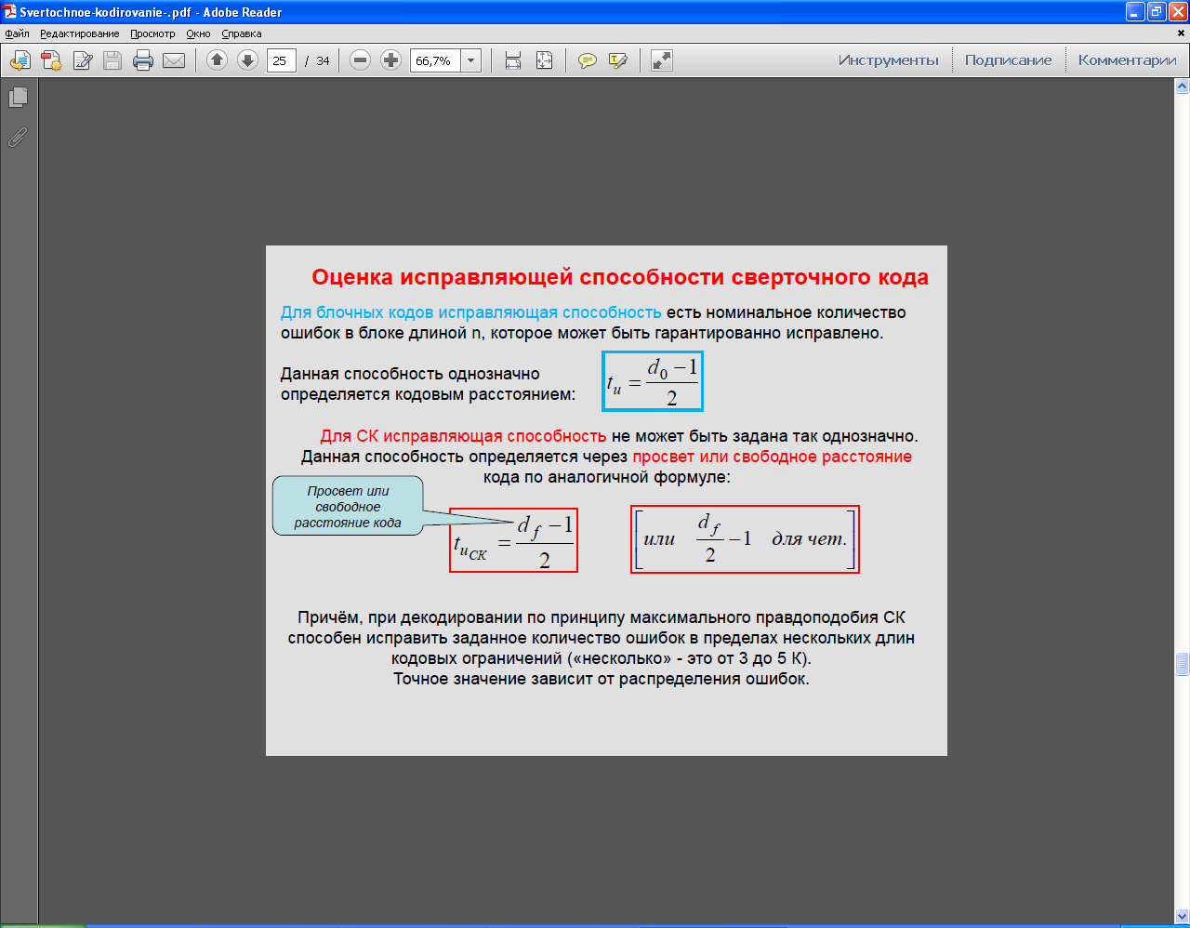
Task: Click the fit one full page icon
Action: (545, 60)
